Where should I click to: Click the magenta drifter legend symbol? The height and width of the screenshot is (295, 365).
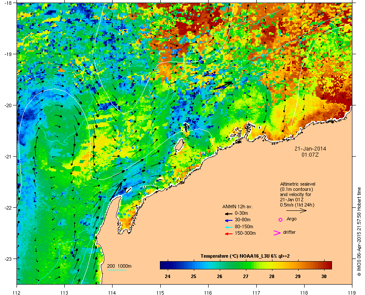point(277,233)
